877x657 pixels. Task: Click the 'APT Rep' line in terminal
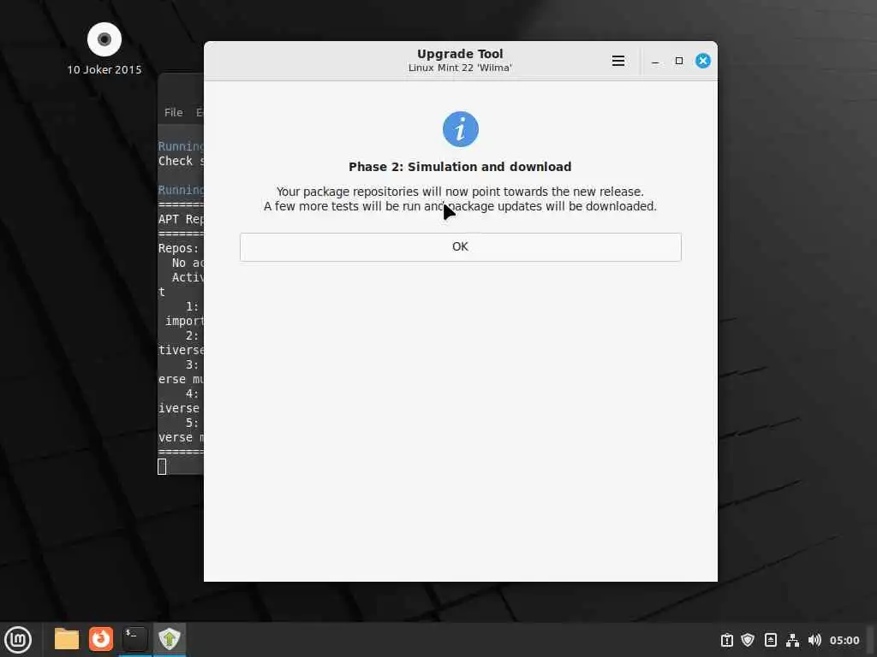181,219
